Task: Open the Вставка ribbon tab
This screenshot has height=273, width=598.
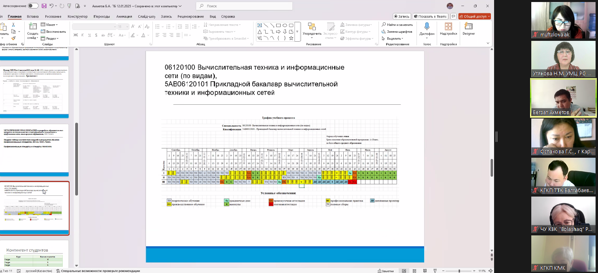Action: (33, 17)
